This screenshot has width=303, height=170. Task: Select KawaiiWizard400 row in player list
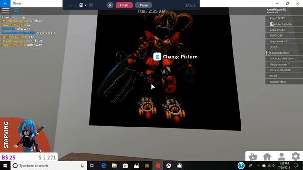[284, 53]
